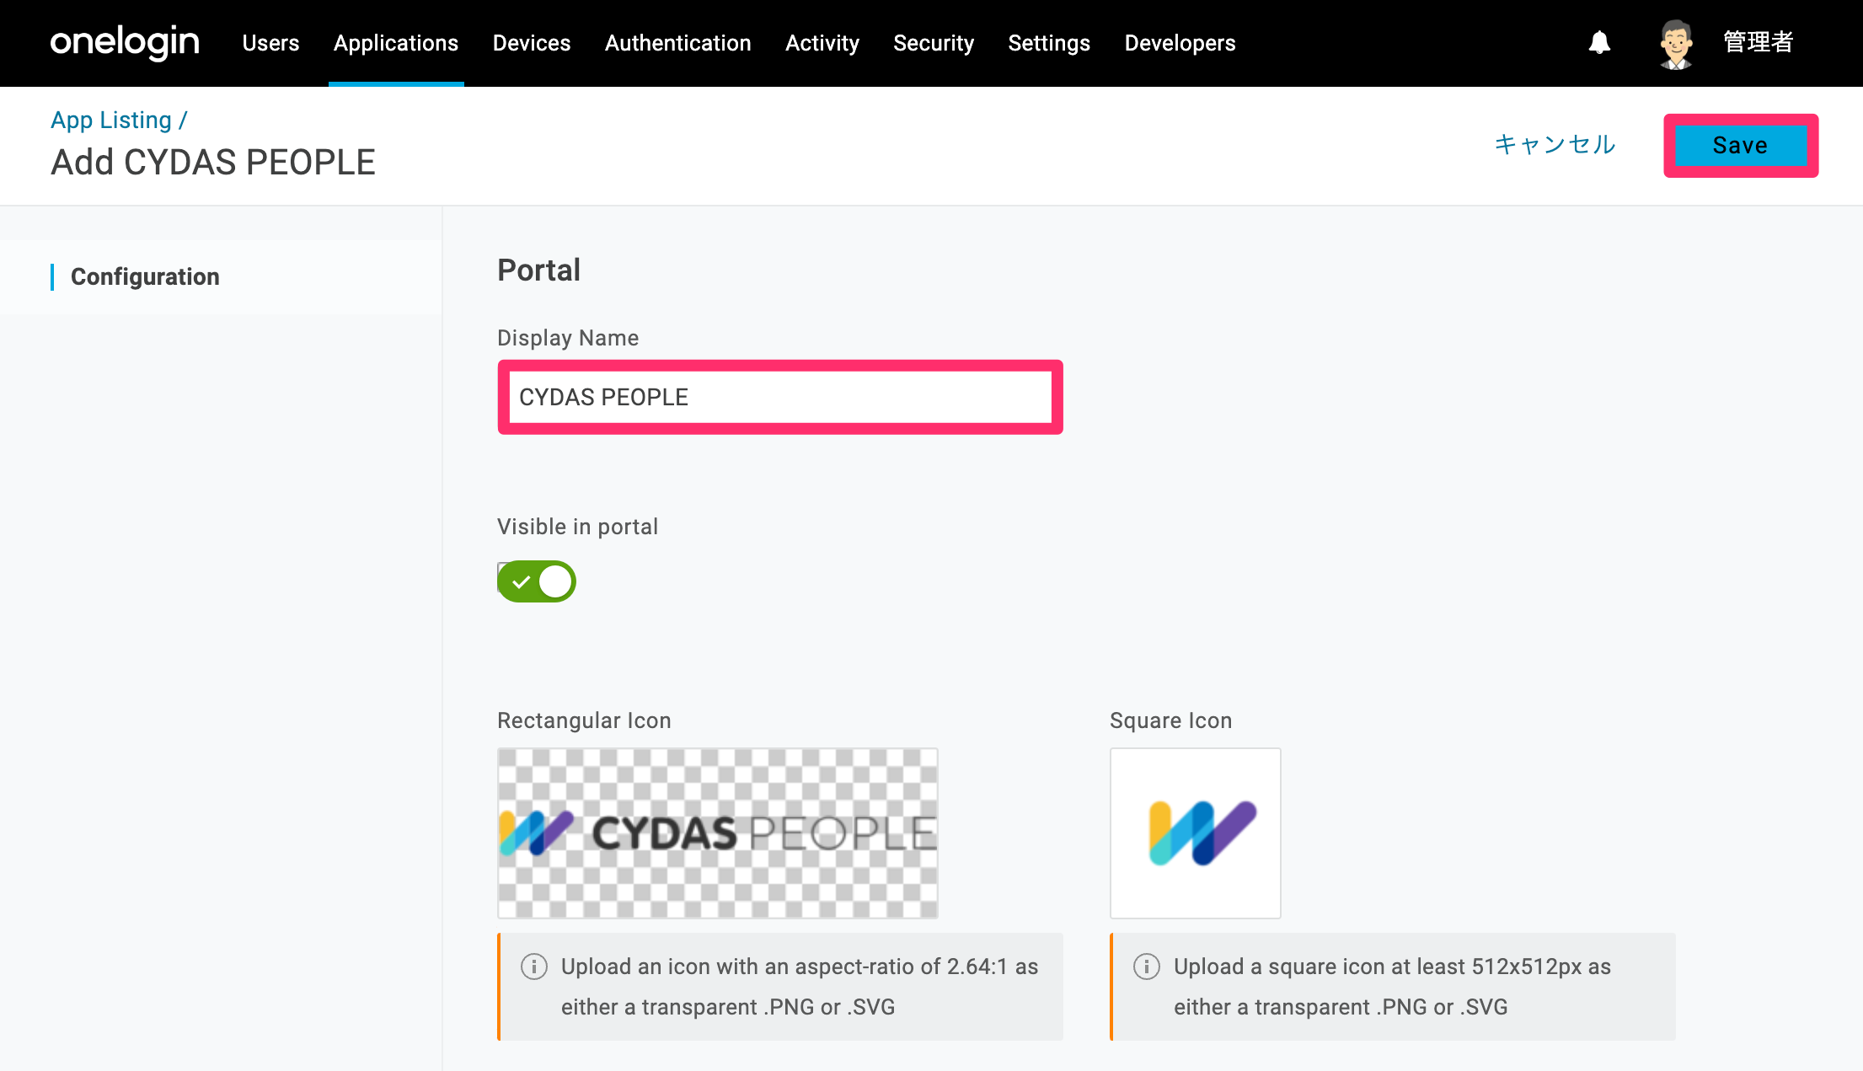Image resolution: width=1863 pixels, height=1071 pixels.
Task: Open the Authentication menu
Action: (678, 43)
